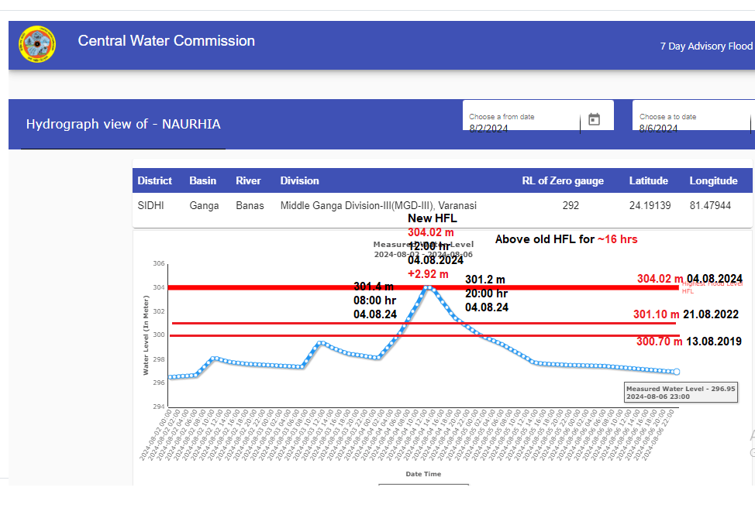This screenshot has width=755, height=508.
Task: Select the Latitude column header
Action: pyautogui.click(x=648, y=180)
